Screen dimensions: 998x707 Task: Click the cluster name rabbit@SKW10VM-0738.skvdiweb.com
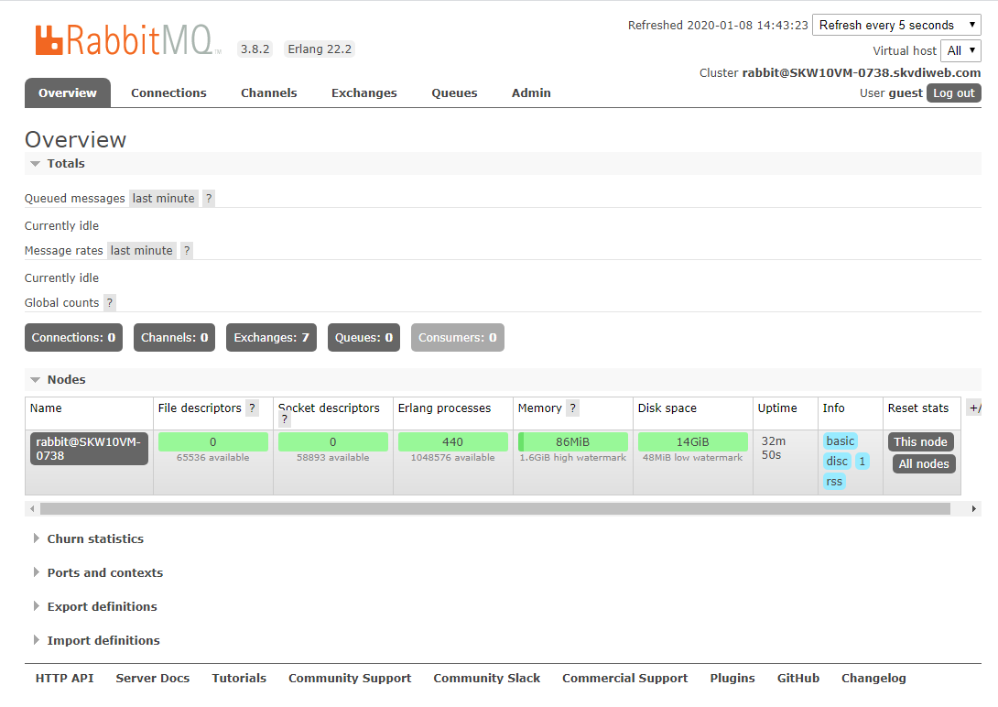862,72
